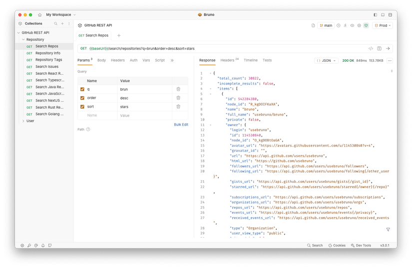The image size is (412, 268).
Task: Click the response scrollbar thumb
Action: click(x=392, y=71)
